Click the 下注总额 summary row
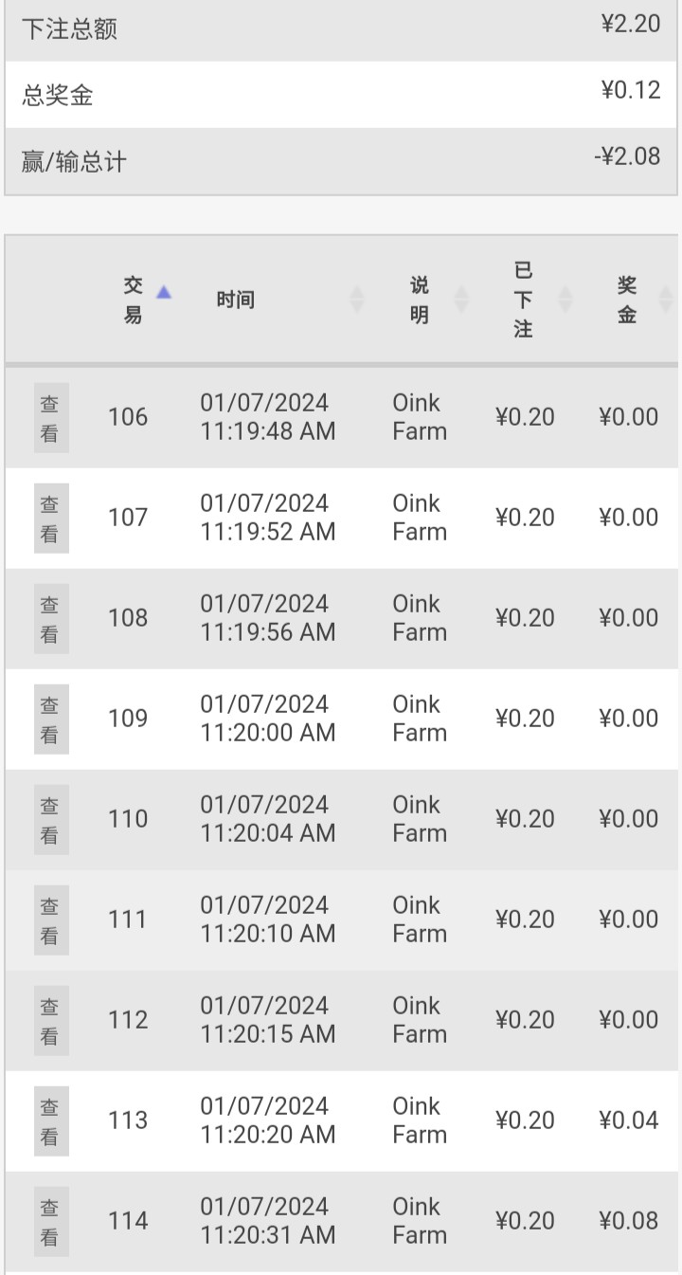Image resolution: width=682 pixels, height=1275 pixels. 341,28
